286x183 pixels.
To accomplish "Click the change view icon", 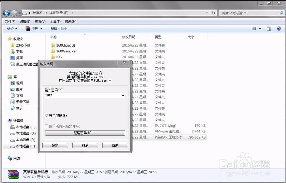I will pyautogui.click(x=254, y=29).
